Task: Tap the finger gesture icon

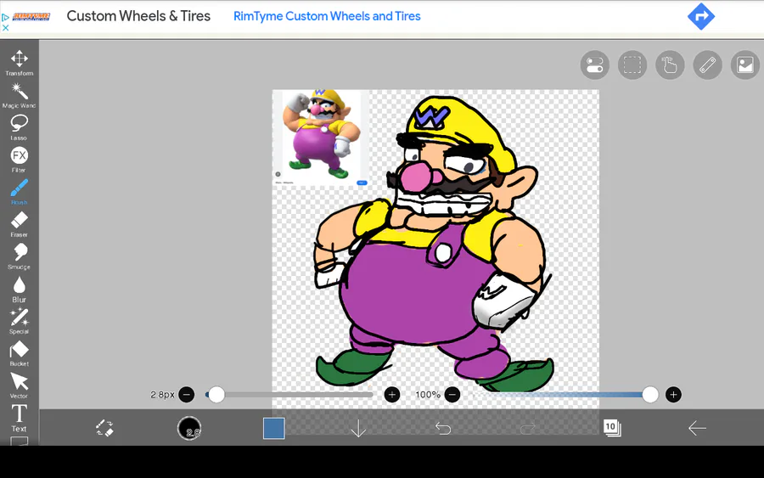Action: click(x=670, y=65)
